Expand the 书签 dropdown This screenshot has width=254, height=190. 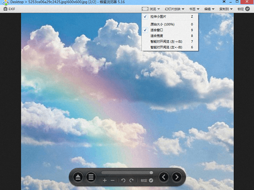coord(194,8)
